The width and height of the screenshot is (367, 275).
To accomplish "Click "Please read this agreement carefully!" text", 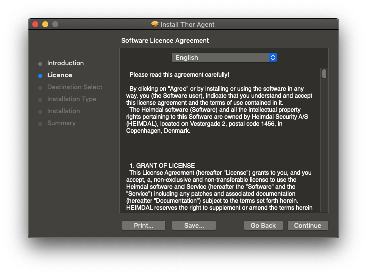I will 179,75.
